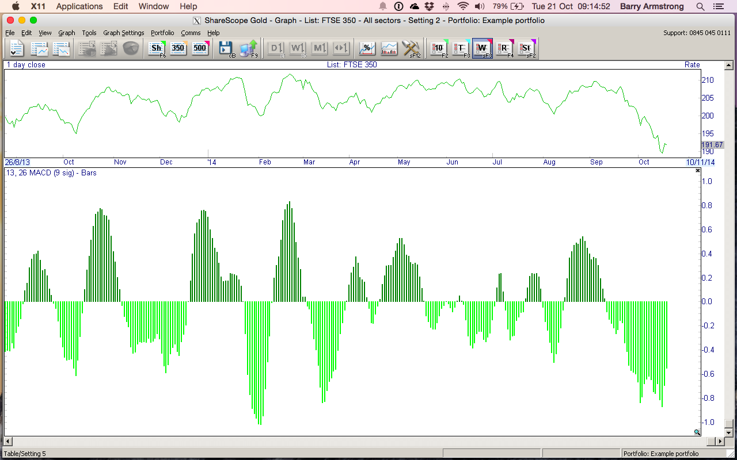The image size is (737, 460).
Task: Click the percentage graph toolbar icon
Action: [x=367, y=48]
